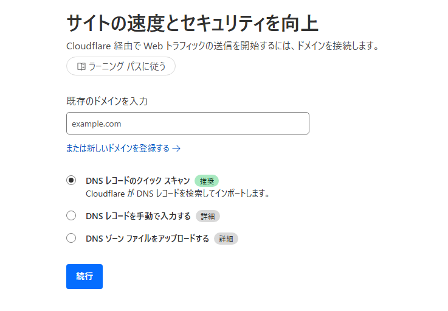448x311 pixels.
Task: Click the book icon in the learning path button
Action: click(81, 66)
